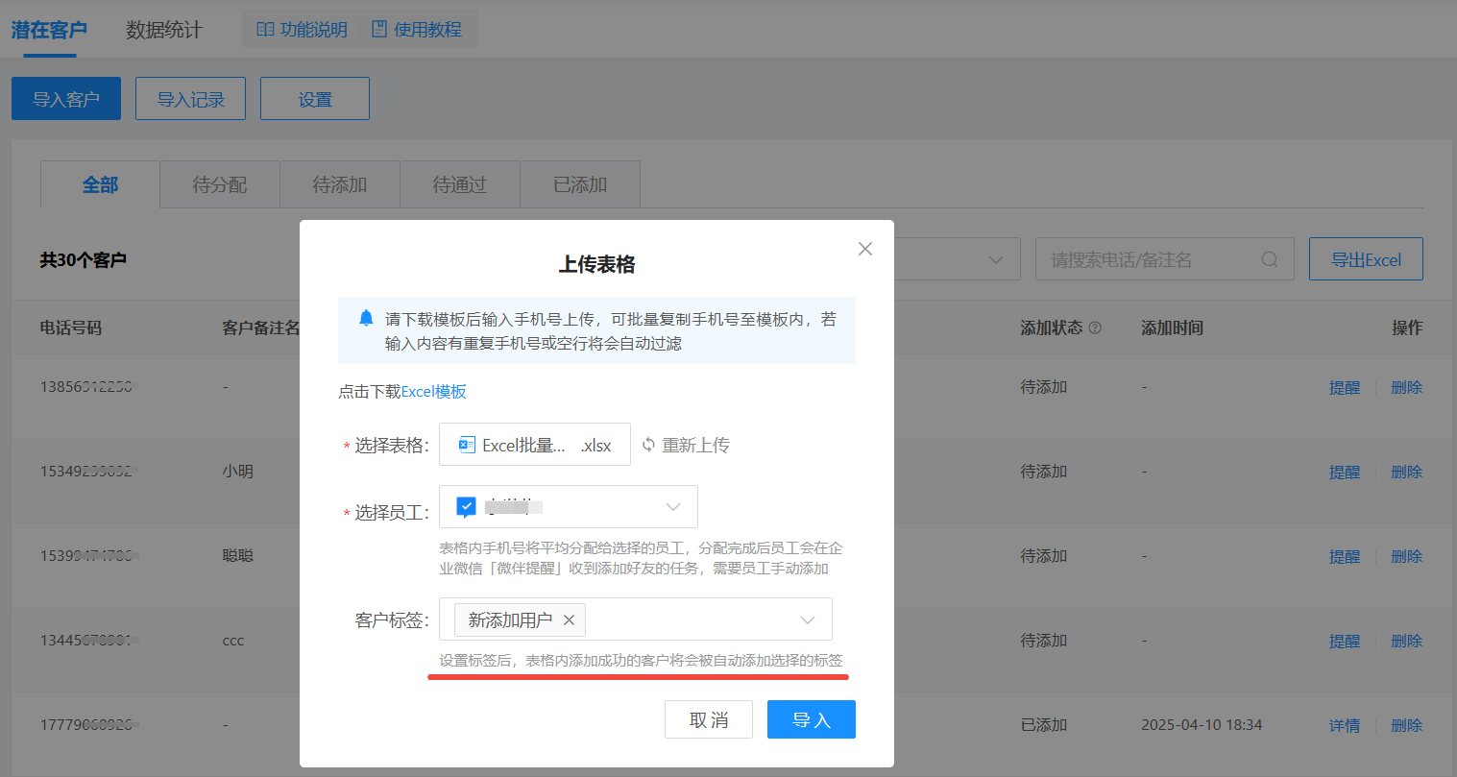The width and height of the screenshot is (1457, 777).
Task: Click the 2025-04-10 18:34 add time
Action: click(1202, 725)
